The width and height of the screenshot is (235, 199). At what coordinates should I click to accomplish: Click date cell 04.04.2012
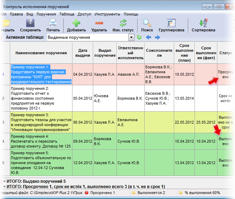(83, 74)
